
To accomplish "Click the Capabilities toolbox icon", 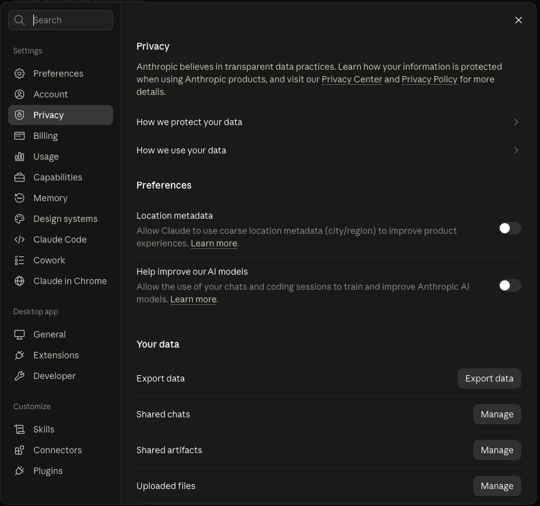I will click(x=19, y=177).
